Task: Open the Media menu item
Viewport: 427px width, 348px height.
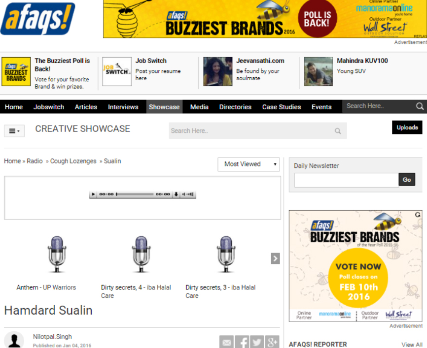Action: [x=199, y=107]
